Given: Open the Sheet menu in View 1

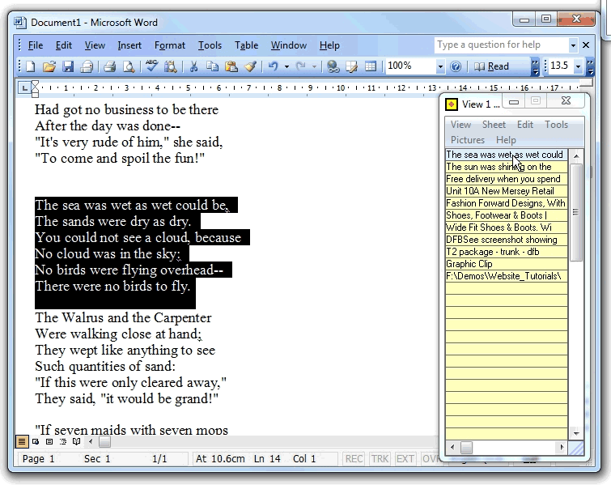Looking at the screenshot, I should click(x=494, y=125).
